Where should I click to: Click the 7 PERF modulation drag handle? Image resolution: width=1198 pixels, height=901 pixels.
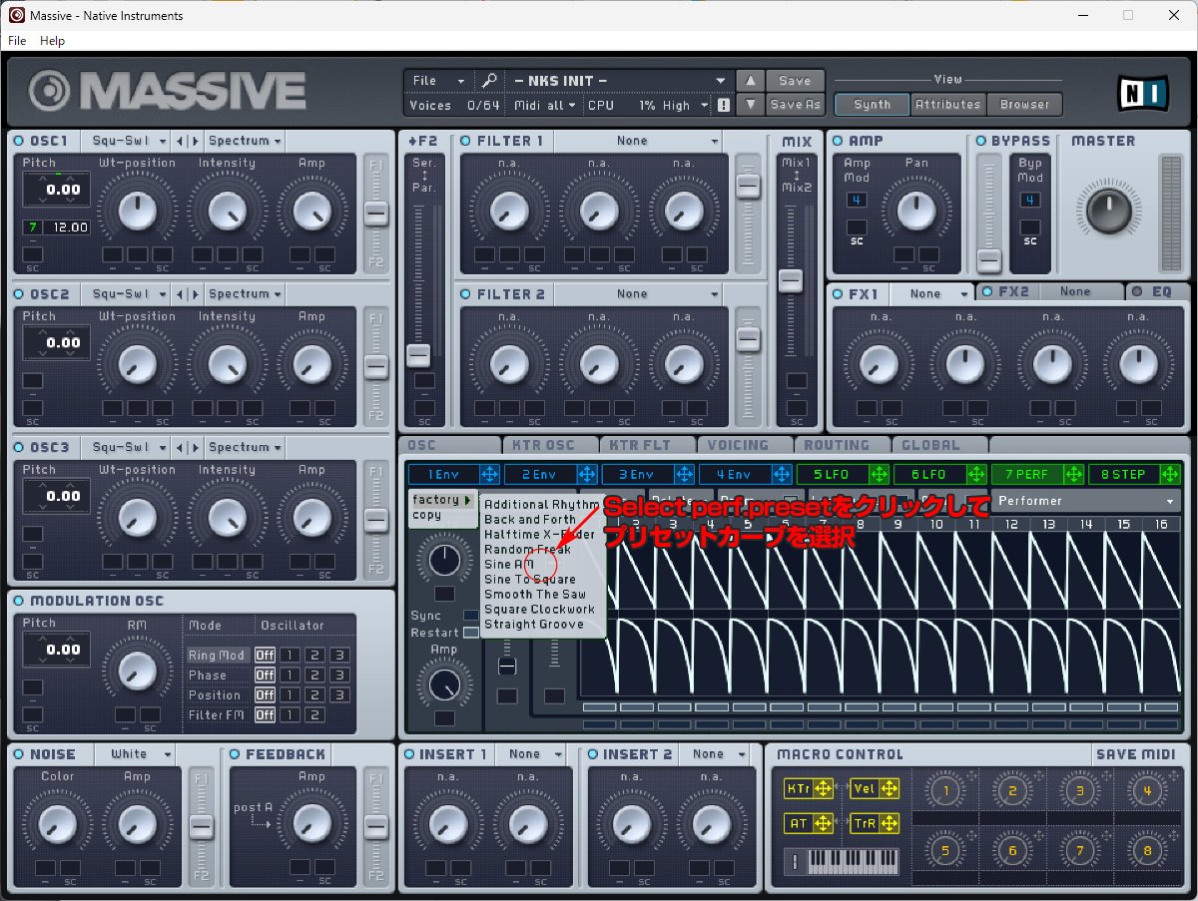tap(1073, 474)
